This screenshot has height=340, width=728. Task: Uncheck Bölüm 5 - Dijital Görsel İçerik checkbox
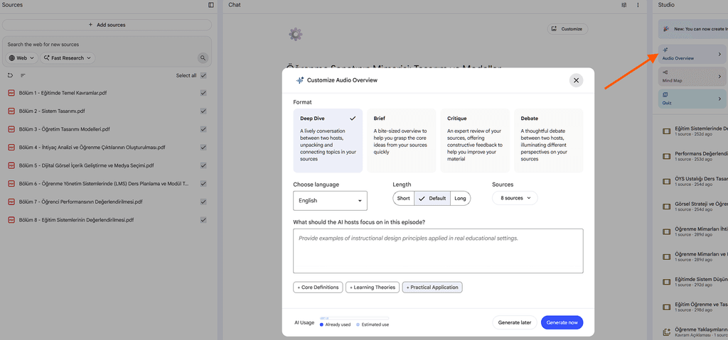tap(203, 165)
